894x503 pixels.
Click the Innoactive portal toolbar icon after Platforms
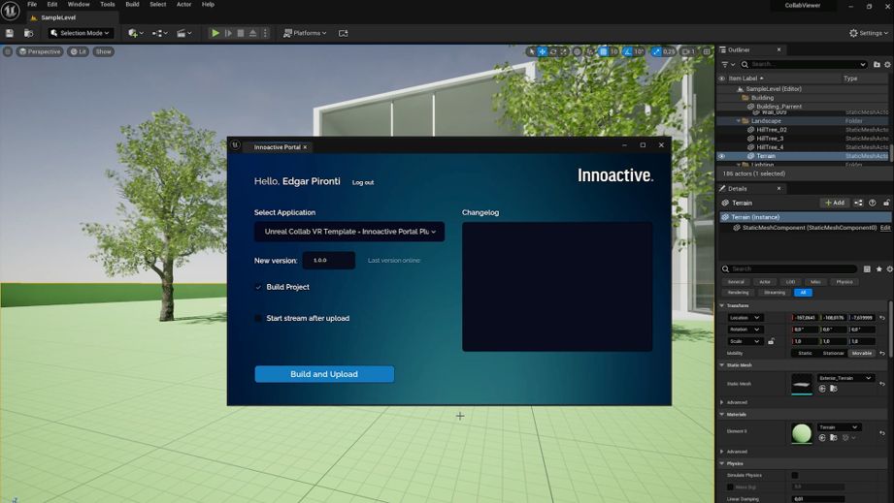(344, 33)
